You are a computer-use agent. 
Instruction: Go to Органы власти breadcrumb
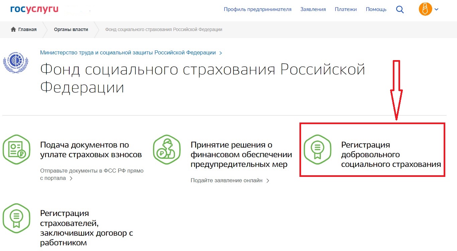pyautogui.click(x=71, y=29)
